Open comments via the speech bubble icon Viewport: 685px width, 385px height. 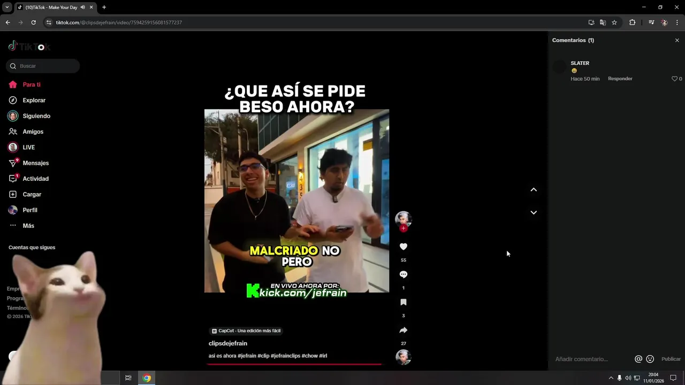[x=404, y=274]
